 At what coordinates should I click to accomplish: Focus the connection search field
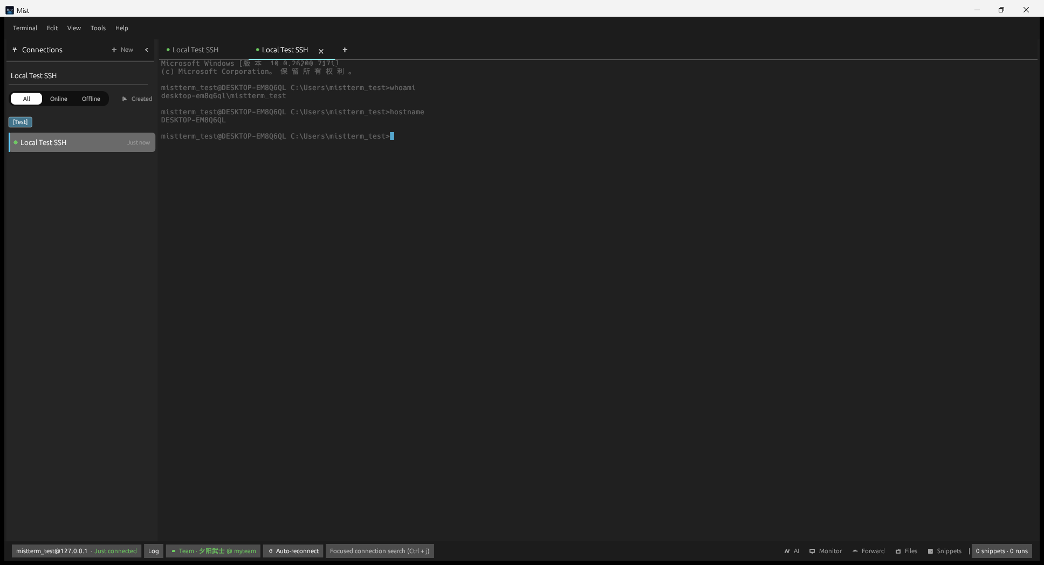pos(79,75)
